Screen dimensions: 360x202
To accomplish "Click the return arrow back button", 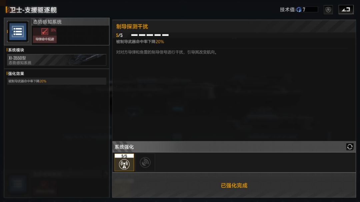I will click(x=346, y=10).
